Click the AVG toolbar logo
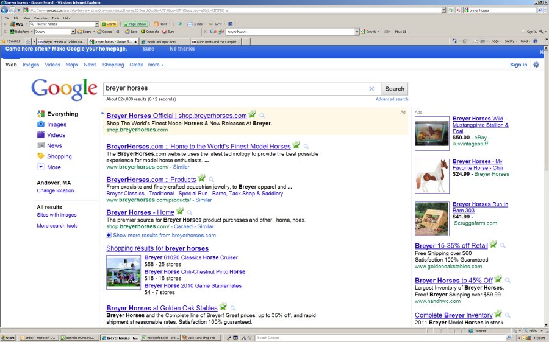Viewport: 549px width, 342px height. point(16,24)
